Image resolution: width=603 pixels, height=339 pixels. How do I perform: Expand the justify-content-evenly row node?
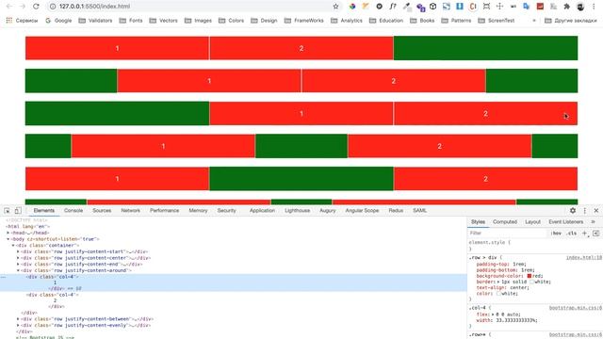point(18,325)
